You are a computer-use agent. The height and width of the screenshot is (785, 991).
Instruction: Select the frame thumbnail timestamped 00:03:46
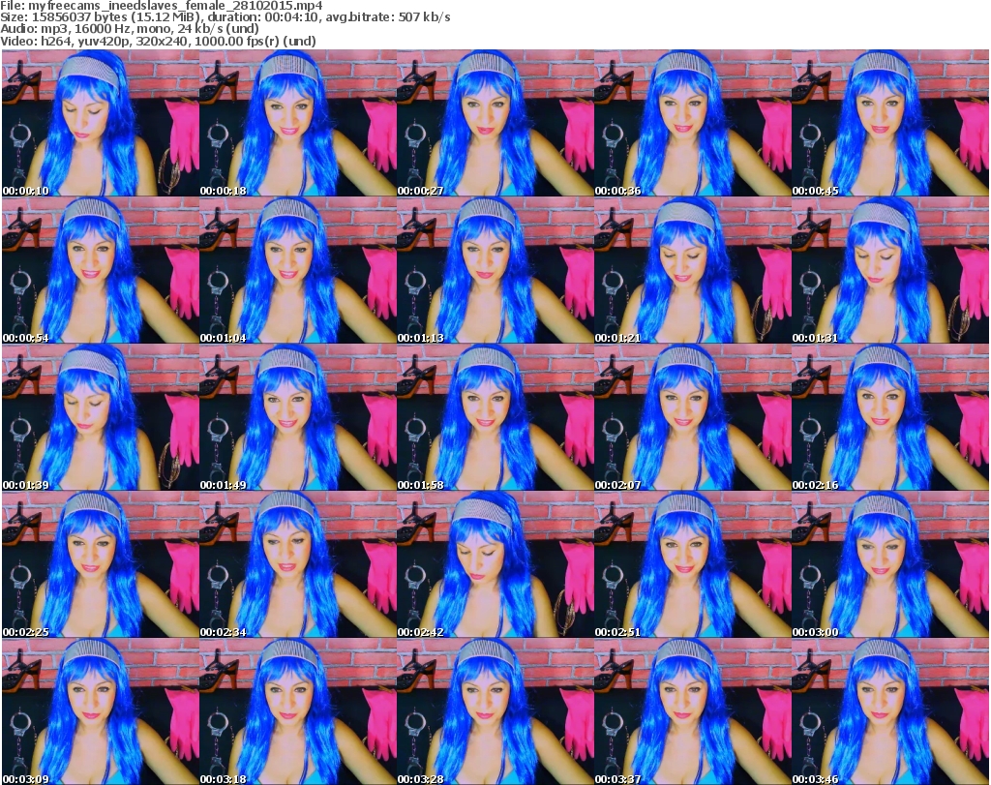click(890, 711)
